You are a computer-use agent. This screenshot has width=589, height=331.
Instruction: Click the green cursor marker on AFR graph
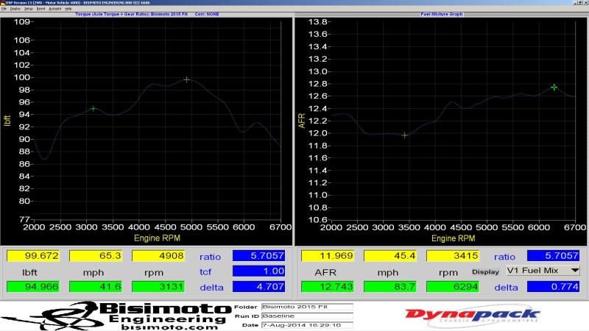point(554,87)
